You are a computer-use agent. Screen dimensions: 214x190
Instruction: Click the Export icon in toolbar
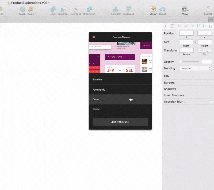pyautogui.click(x=208, y=9)
